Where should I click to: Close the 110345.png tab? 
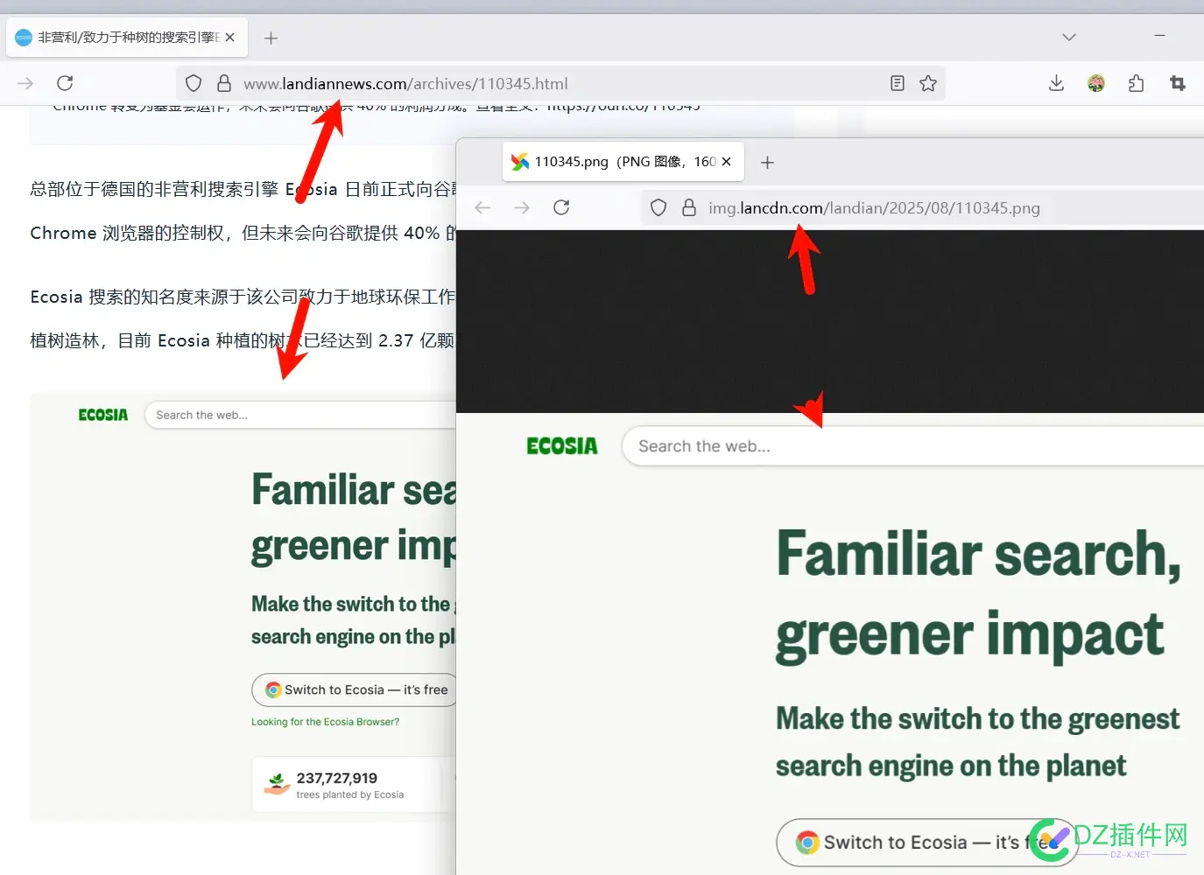726,162
